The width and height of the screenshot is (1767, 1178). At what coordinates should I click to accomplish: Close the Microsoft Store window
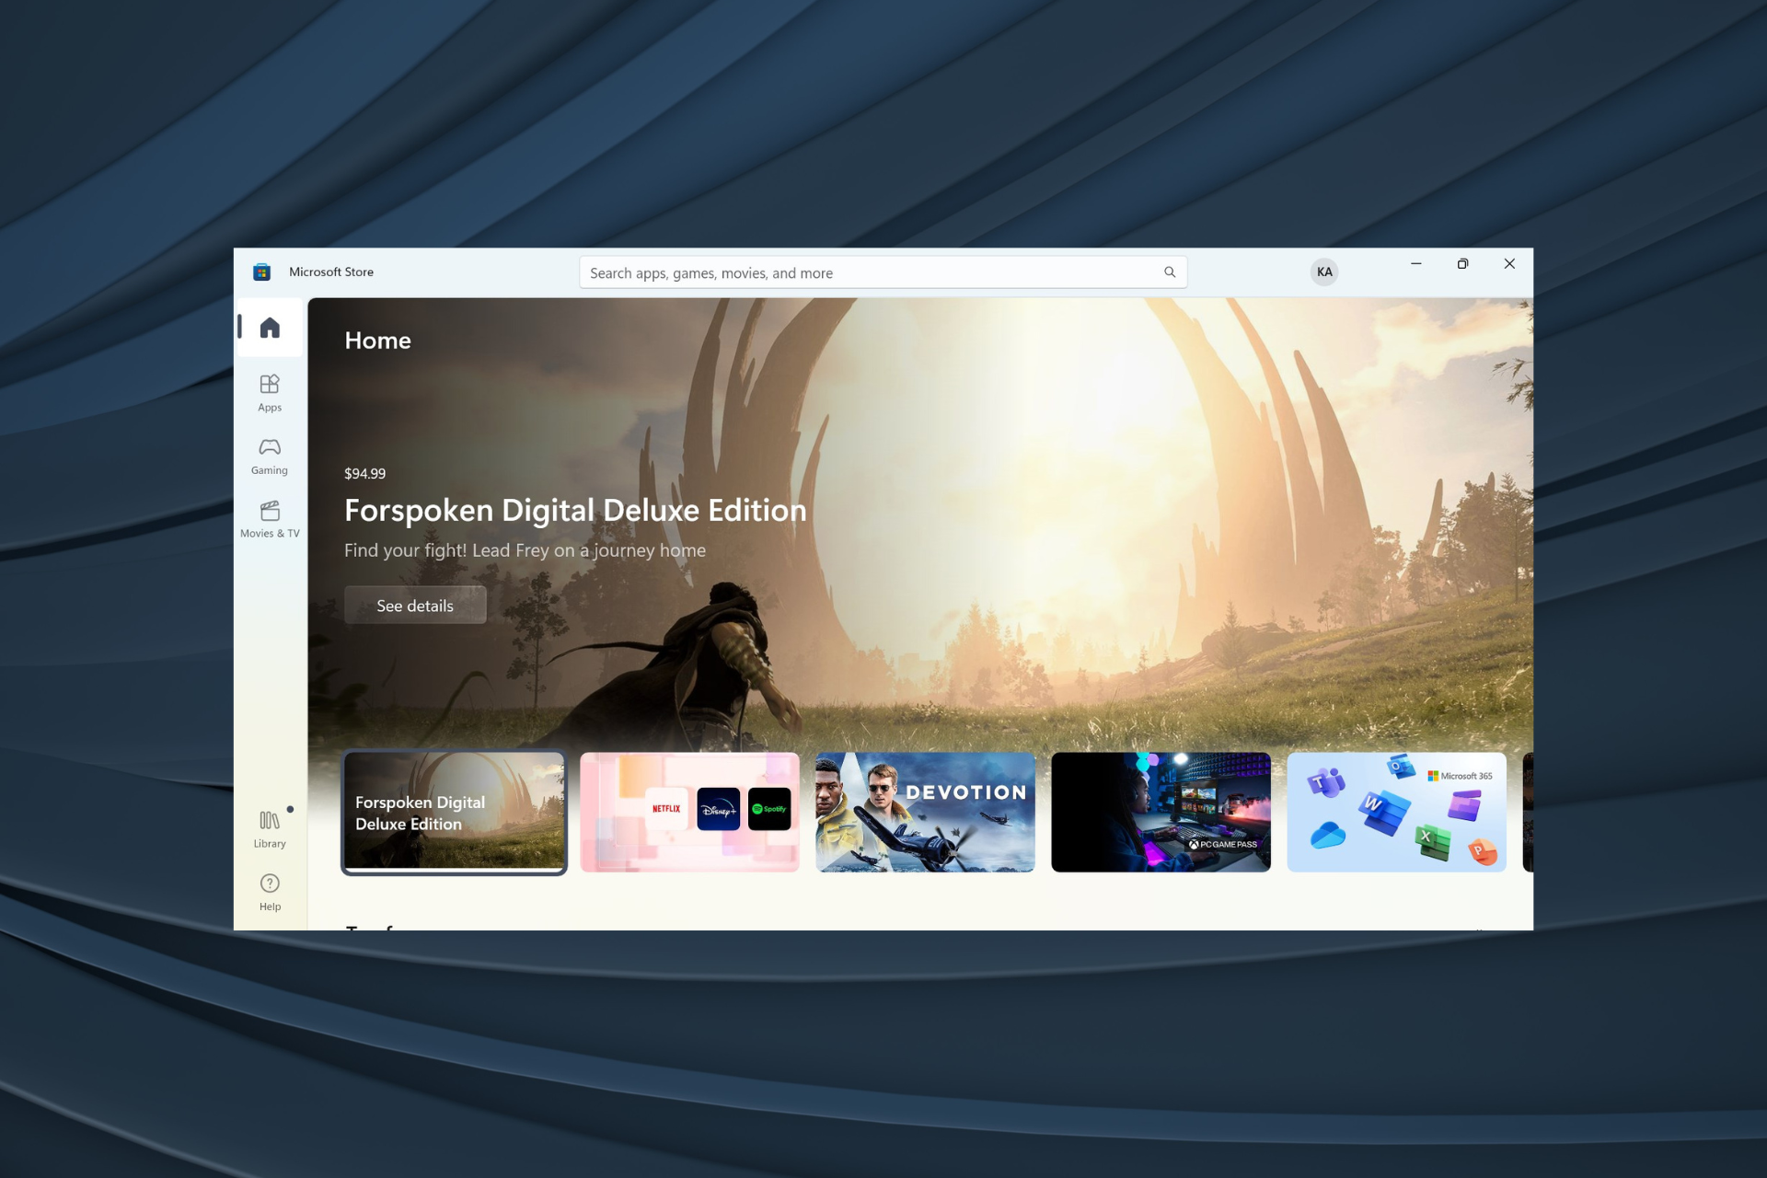tap(1509, 264)
